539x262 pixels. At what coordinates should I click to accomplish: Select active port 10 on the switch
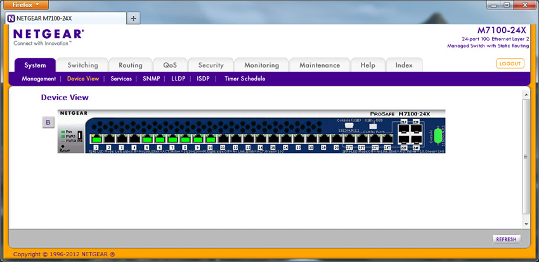(x=211, y=139)
